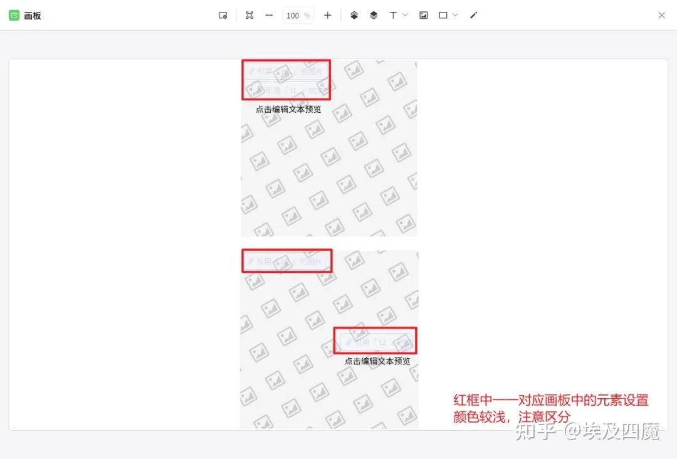This screenshot has width=677, height=459.
Task: Close the 画板 window
Action: click(661, 16)
